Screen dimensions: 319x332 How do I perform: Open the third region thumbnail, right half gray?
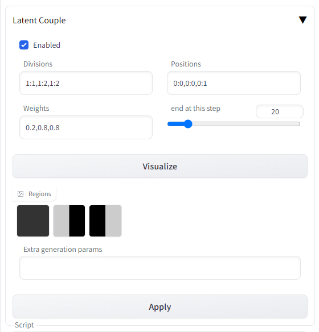pyautogui.click(x=105, y=221)
